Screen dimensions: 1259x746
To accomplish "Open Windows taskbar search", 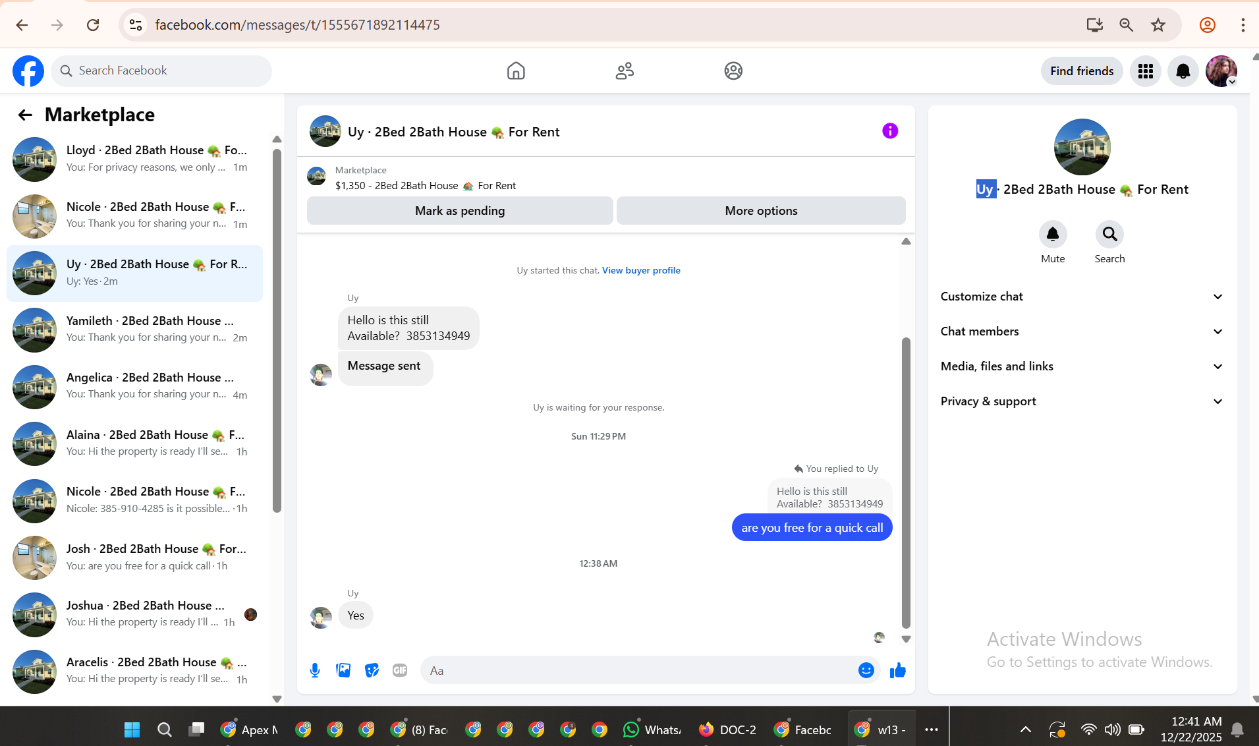I will point(165,730).
